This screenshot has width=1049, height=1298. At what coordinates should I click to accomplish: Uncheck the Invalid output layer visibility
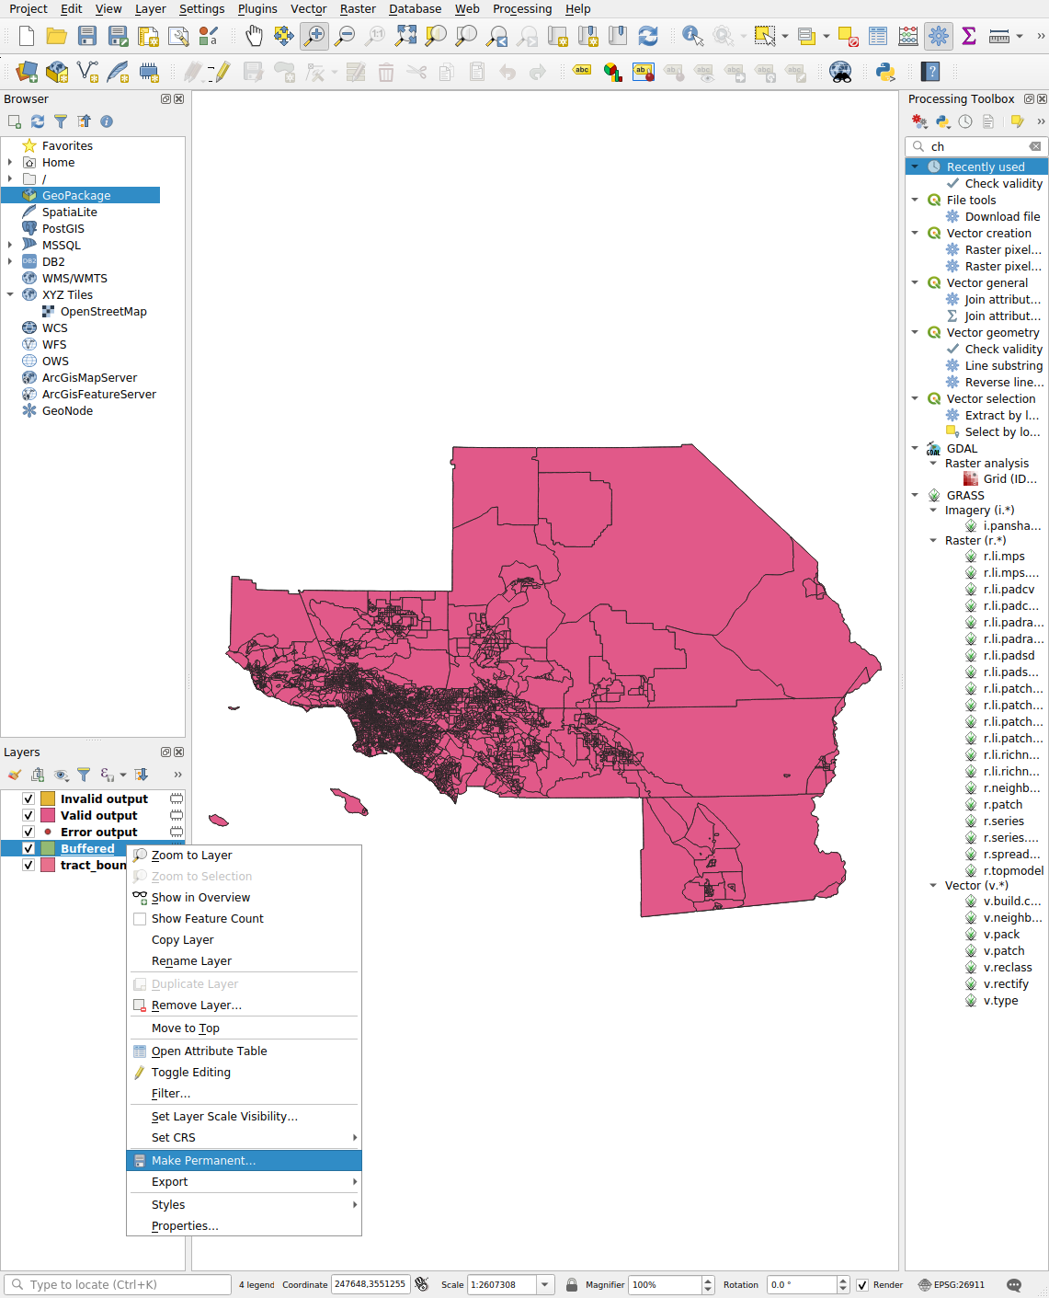pyautogui.click(x=29, y=798)
